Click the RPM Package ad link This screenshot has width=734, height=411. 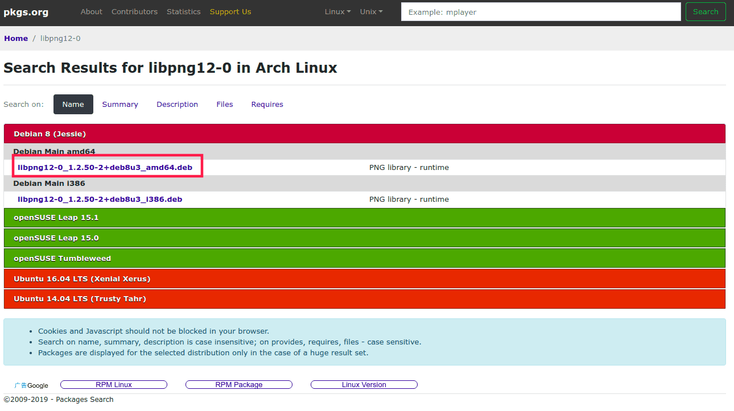[239, 385]
